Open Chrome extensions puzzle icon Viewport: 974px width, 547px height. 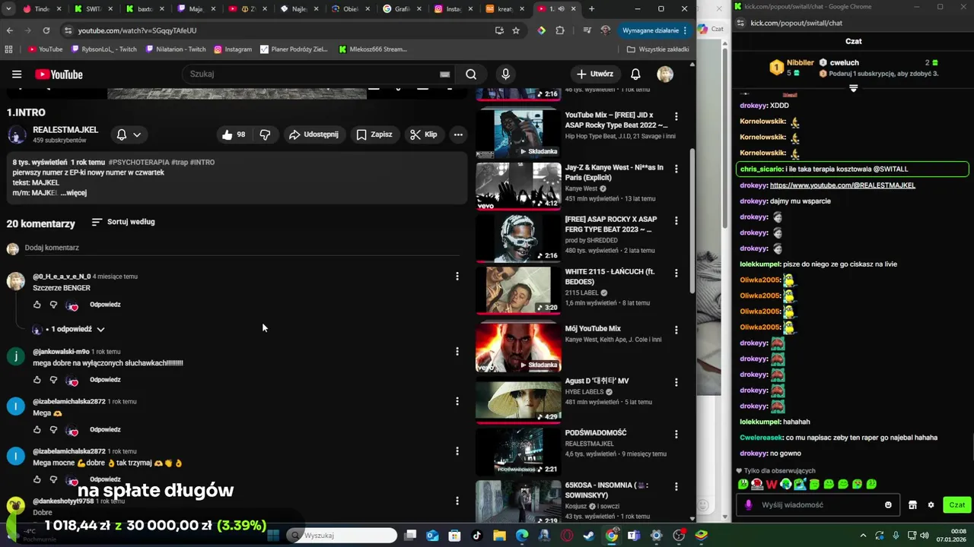(560, 30)
